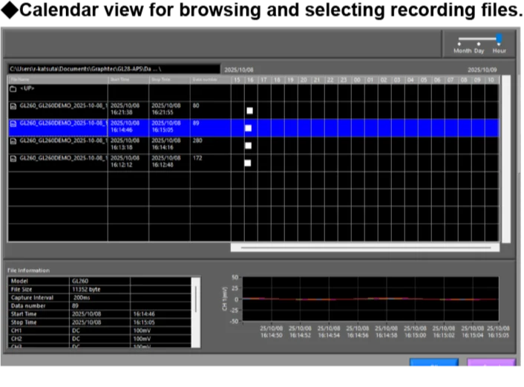The width and height of the screenshot is (524, 387).
Task: Click file icon of 16:21:38 recording
Action: 13,106
